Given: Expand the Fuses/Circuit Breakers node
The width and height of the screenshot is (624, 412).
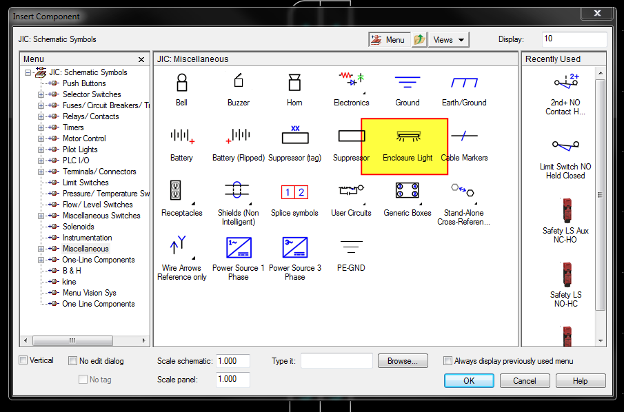Looking at the screenshot, I should click(41, 106).
